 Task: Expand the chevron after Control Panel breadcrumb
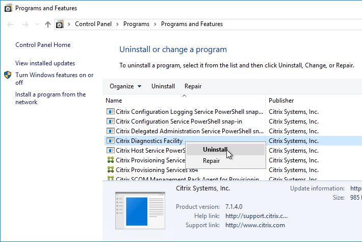[117, 25]
